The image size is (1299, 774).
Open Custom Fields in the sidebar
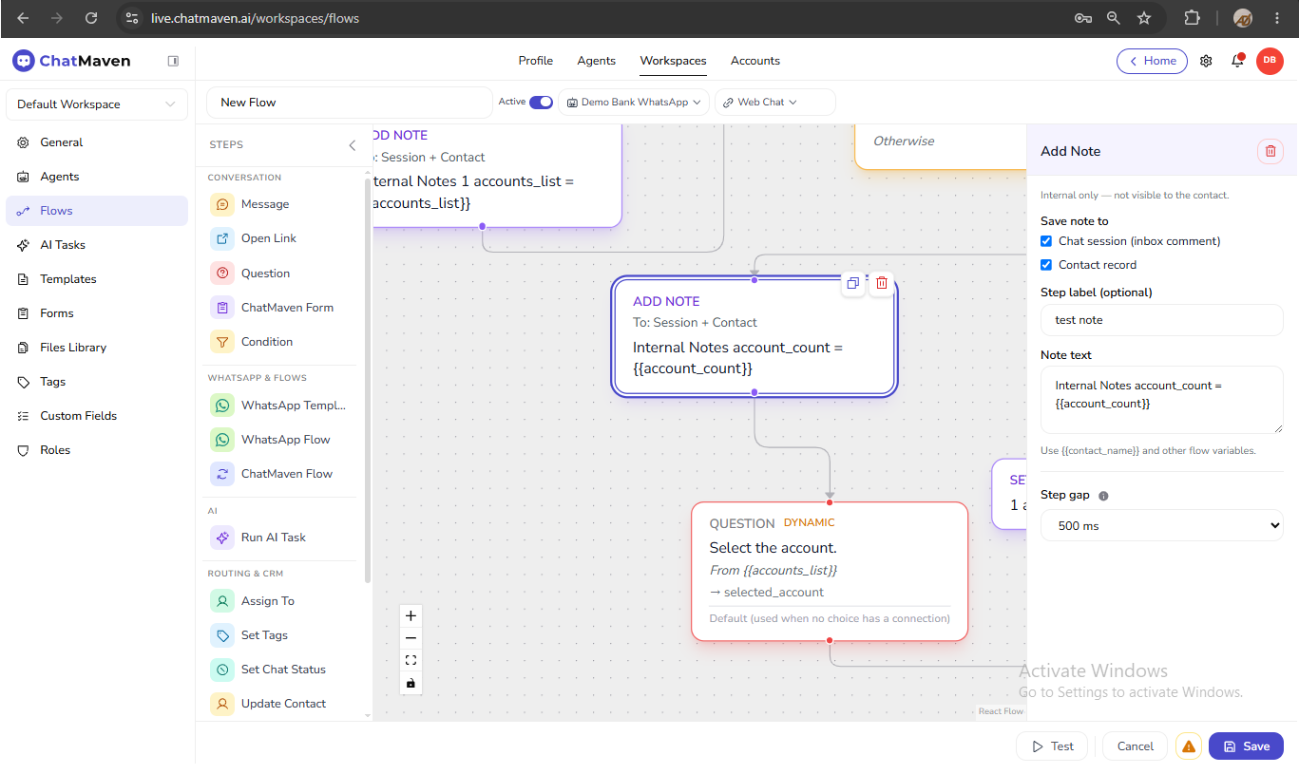pyautogui.click(x=97, y=416)
